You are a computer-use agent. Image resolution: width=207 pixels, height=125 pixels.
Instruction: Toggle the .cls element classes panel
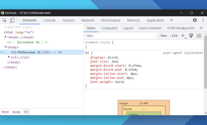pos(174,36)
